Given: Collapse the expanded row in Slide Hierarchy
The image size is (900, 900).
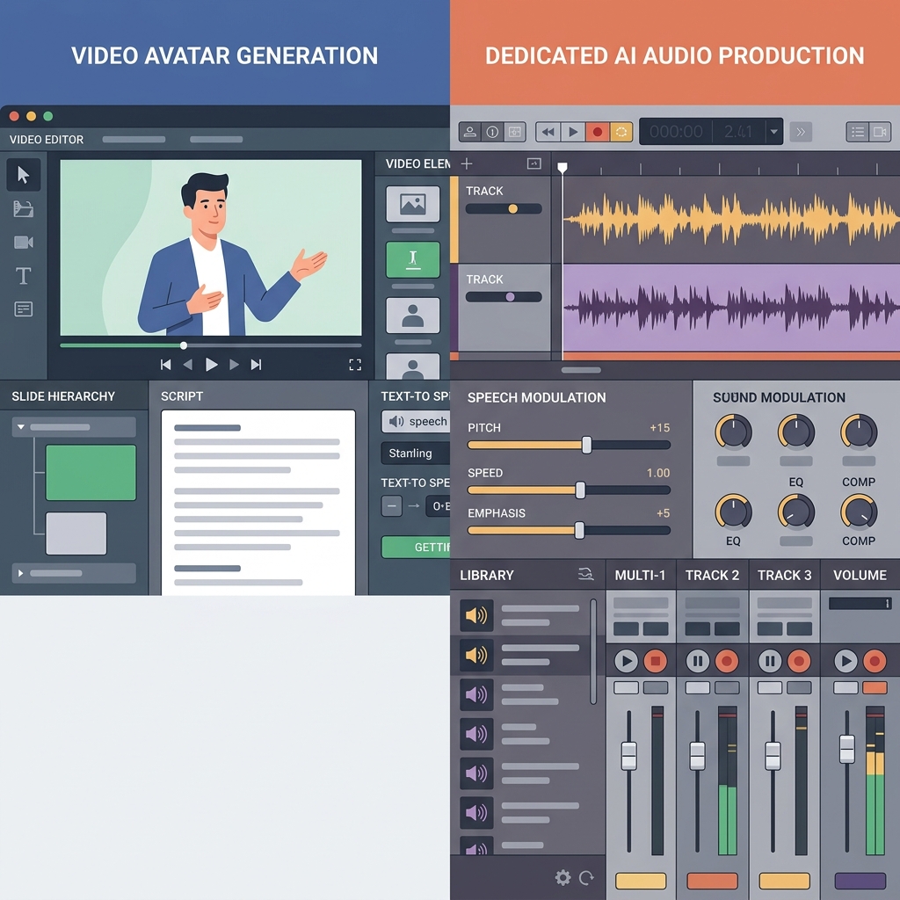Looking at the screenshot, I should 74,427.
